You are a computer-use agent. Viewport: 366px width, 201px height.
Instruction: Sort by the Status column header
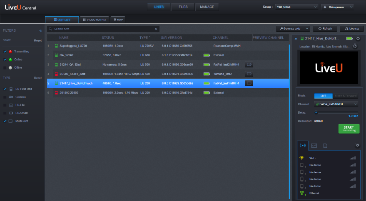108,37
